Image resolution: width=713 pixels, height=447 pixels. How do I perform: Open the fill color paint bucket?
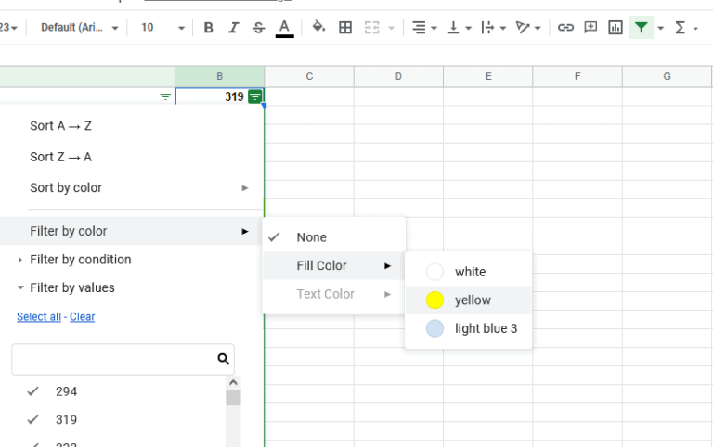coord(318,27)
